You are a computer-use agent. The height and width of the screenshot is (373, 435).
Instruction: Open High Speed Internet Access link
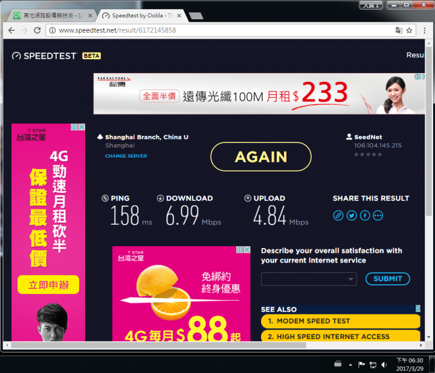(x=340, y=336)
